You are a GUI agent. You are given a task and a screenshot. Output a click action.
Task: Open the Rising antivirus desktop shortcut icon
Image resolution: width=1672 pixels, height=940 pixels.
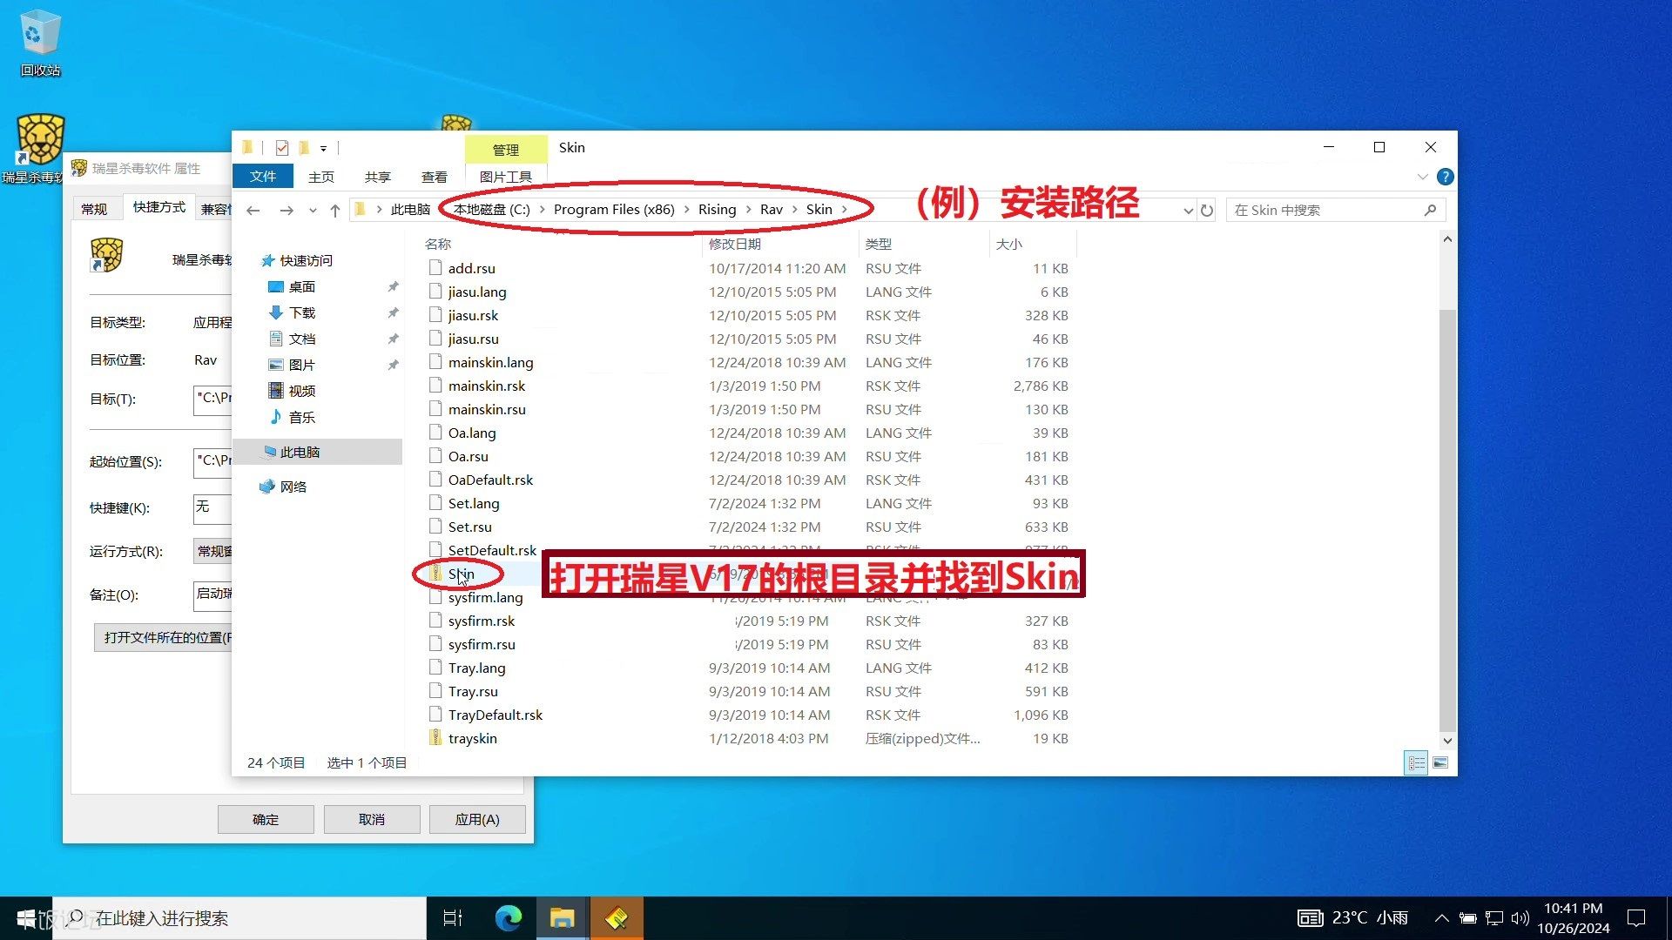click(x=40, y=148)
